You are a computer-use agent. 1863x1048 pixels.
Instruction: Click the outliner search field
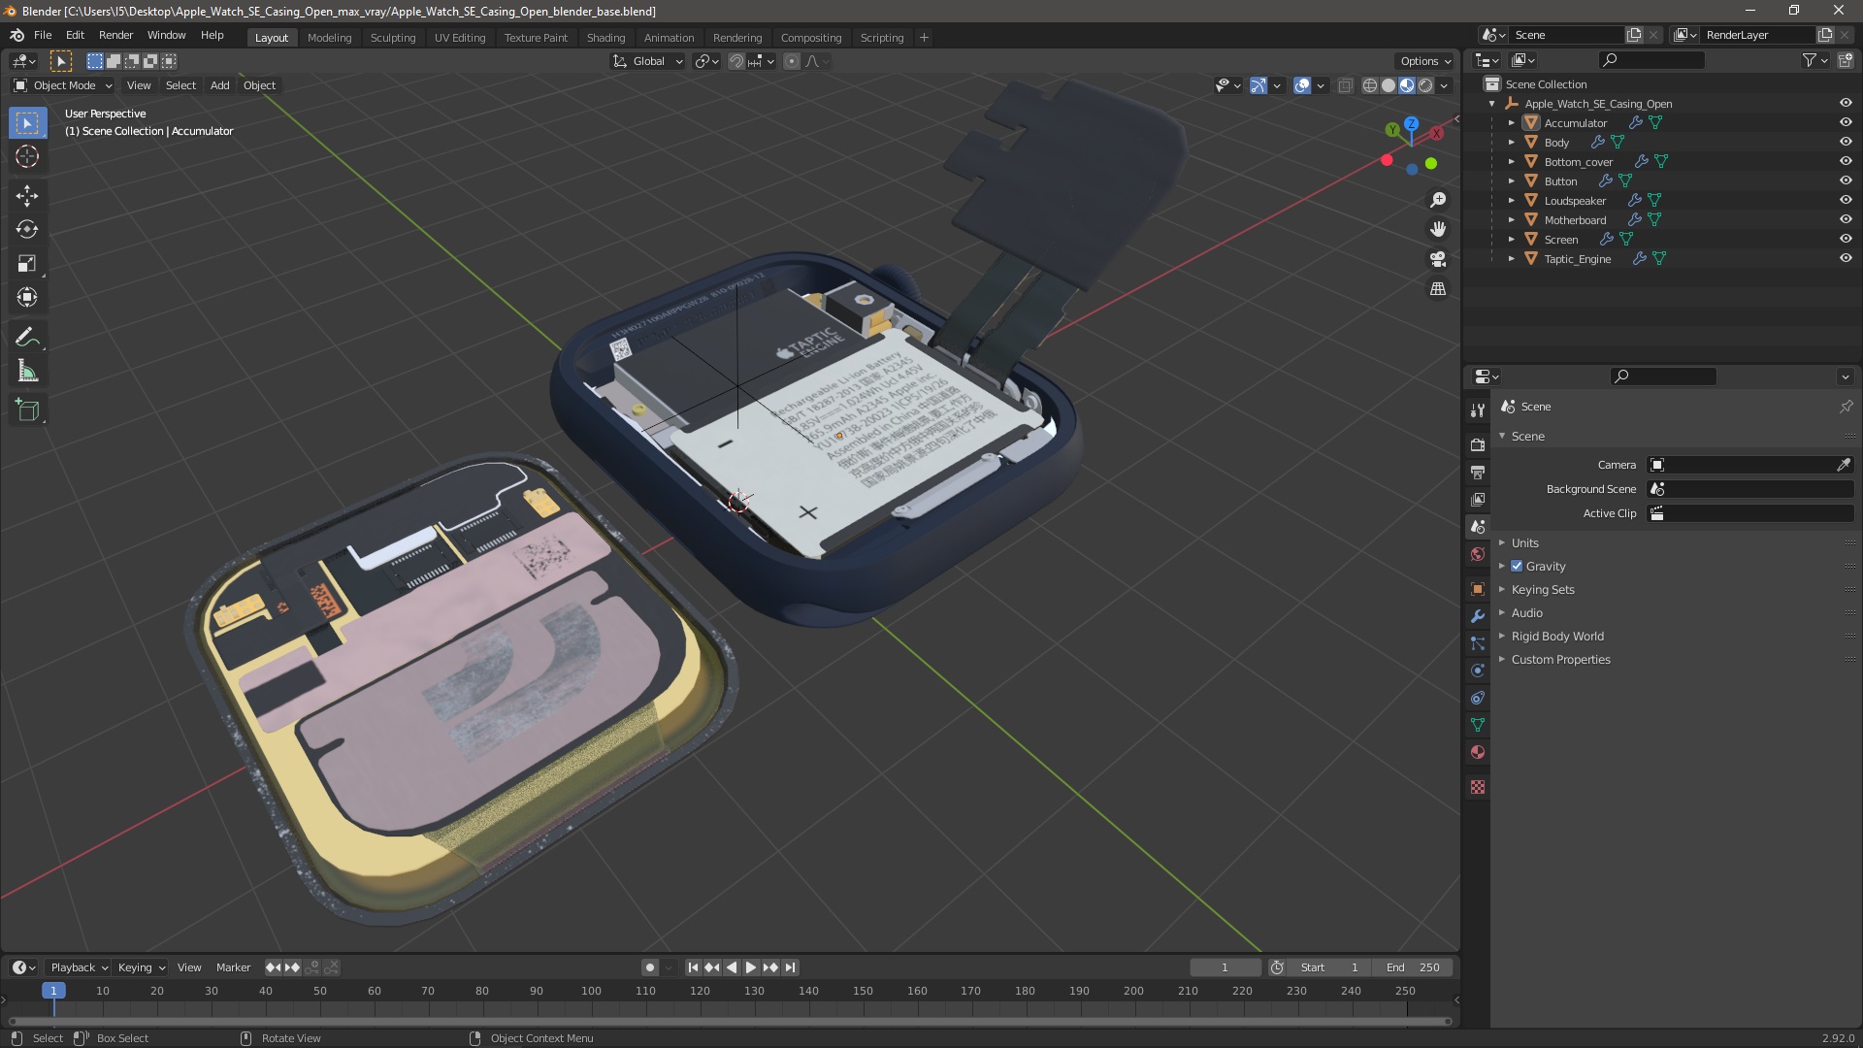click(x=1651, y=60)
